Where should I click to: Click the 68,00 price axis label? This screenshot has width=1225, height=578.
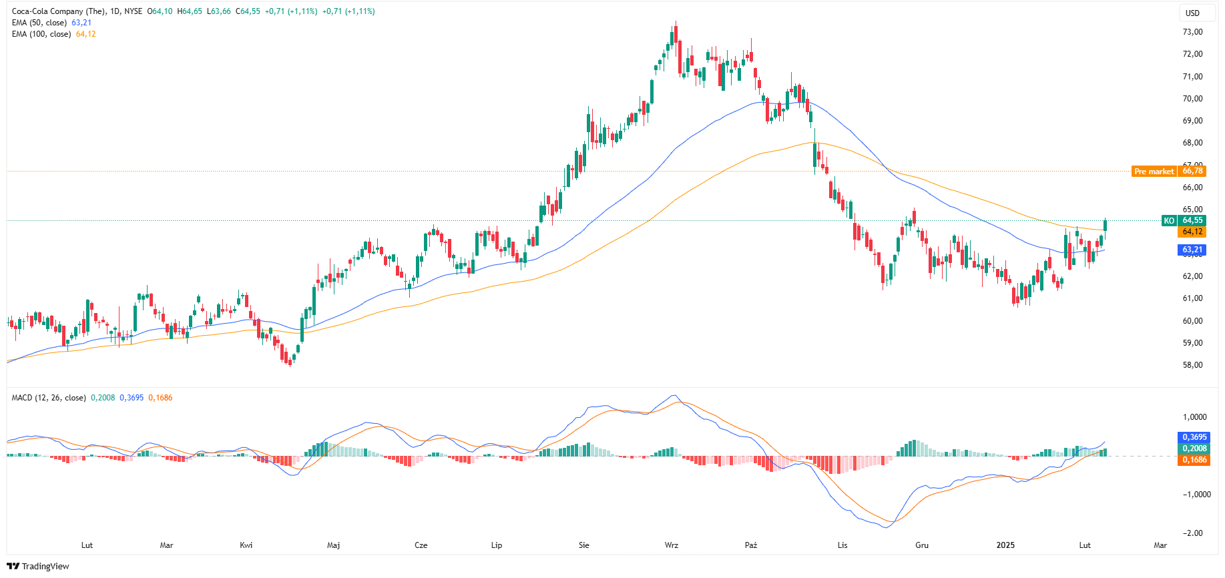pyautogui.click(x=1192, y=143)
